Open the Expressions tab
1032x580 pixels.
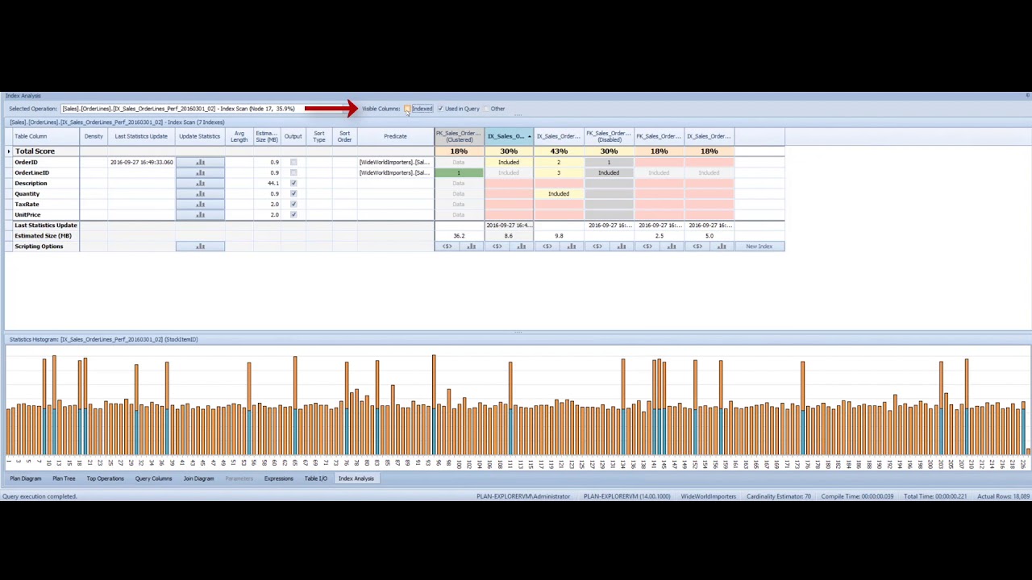click(x=278, y=478)
